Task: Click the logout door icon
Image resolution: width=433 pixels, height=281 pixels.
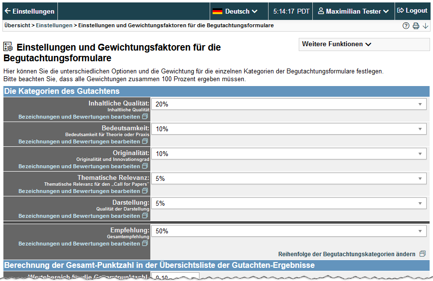Action: 400,11
